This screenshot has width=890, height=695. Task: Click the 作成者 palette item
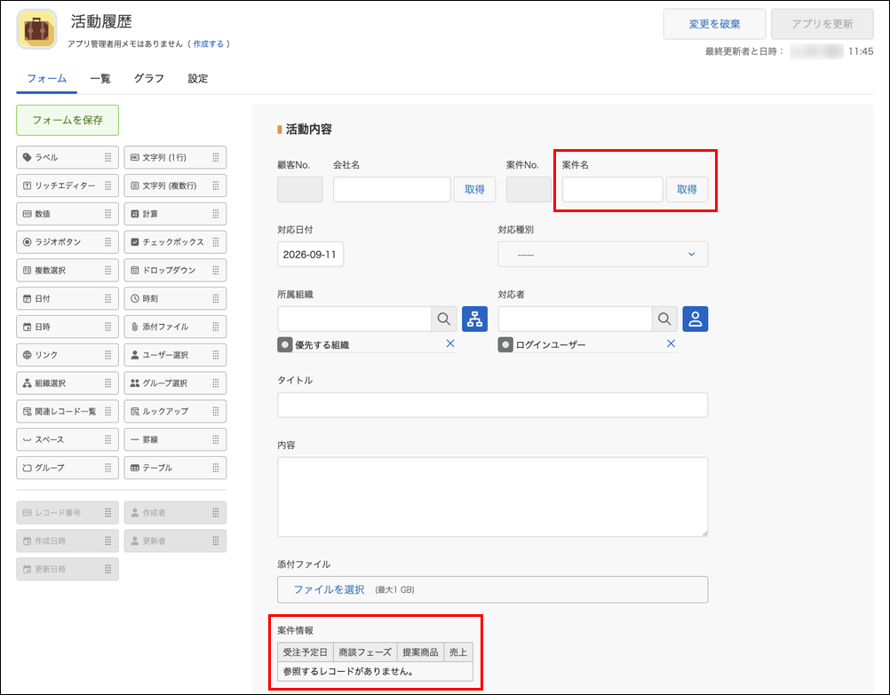(x=175, y=513)
